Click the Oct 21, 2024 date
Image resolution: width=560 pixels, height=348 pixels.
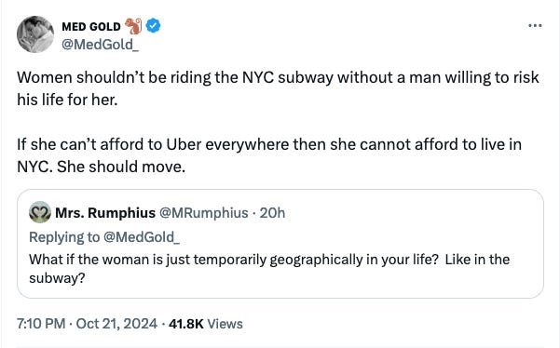tap(116, 324)
